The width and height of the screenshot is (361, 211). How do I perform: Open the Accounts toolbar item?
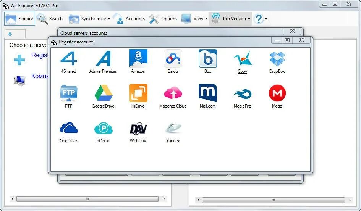point(130,19)
